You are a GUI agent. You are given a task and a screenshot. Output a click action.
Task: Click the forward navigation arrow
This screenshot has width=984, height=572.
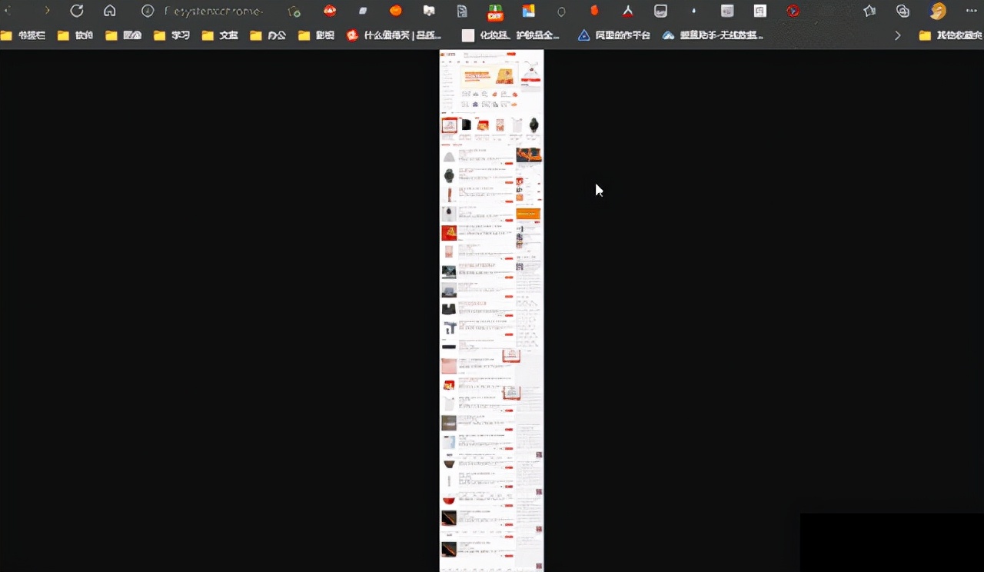pos(47,11)
